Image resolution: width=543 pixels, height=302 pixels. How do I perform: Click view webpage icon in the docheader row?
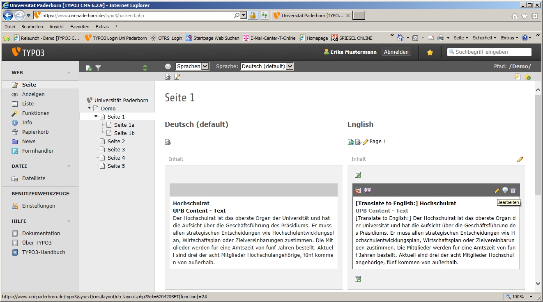(168, 77)
